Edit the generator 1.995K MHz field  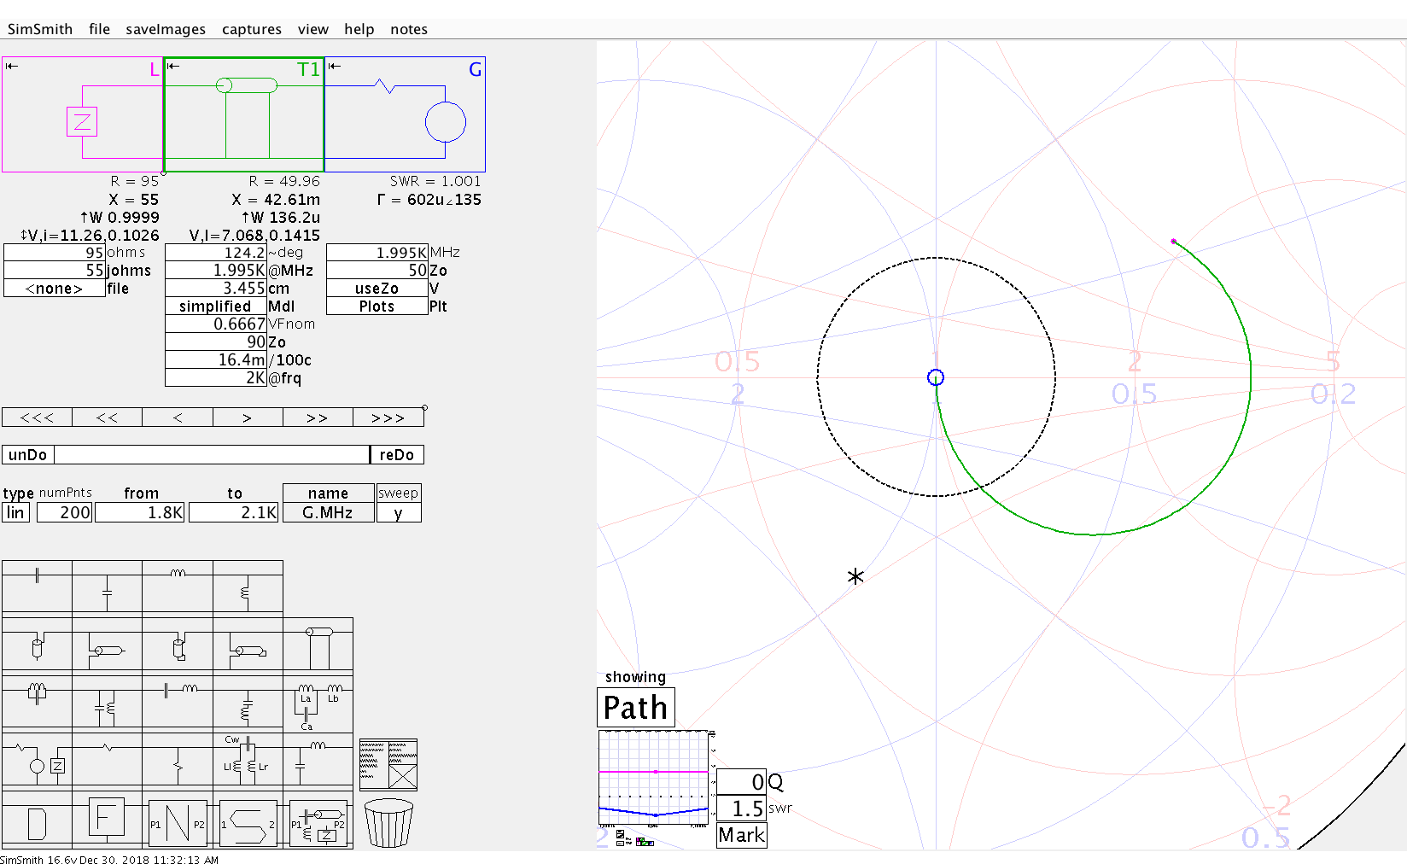click(x=377, y=253)
